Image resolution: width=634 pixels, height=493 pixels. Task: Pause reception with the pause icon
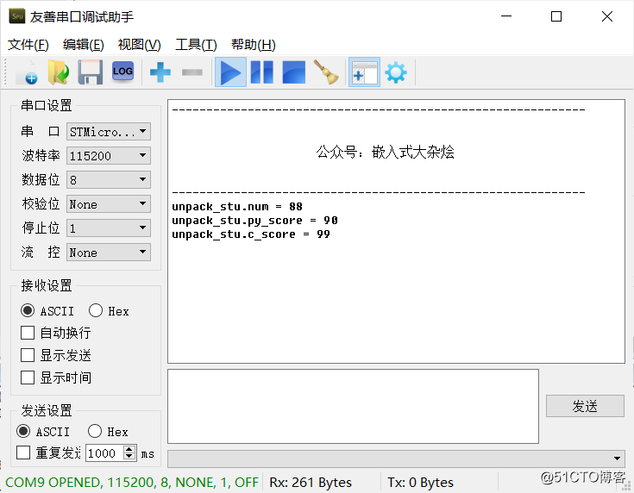pos(262,72)
